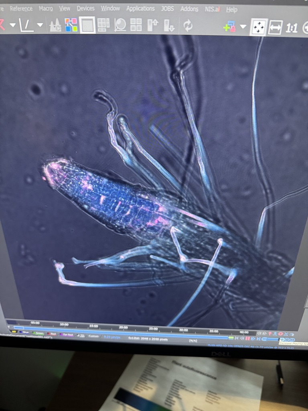This screenshot has height=411, width=308.
Task: Select the 3D tab
Action: coord(81,335)
